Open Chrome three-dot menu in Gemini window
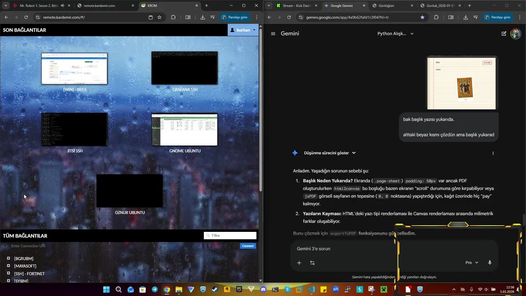The height and width of the screenshot is (296, 526). [x=520, y=17]
